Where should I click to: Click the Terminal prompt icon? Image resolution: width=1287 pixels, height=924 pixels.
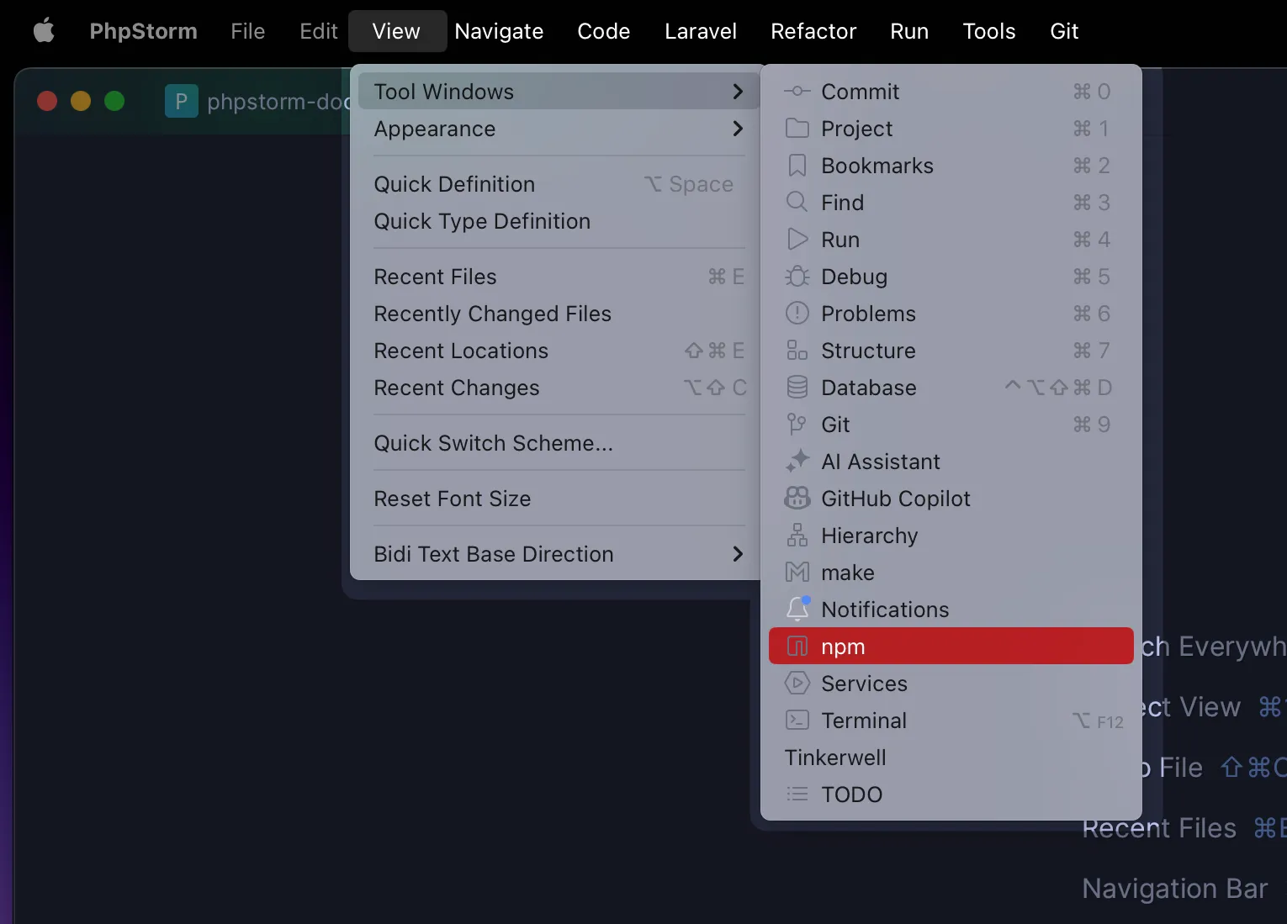(797, 721)
